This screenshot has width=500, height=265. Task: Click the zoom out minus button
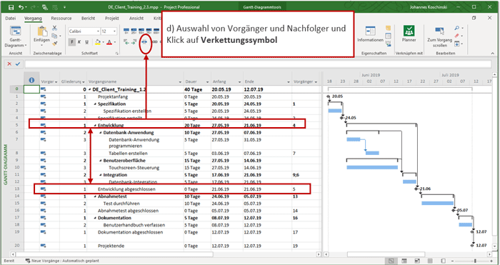[x=452, y=261]
